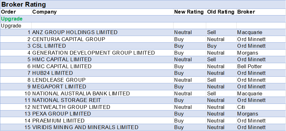Screen dimensions: 286x131
Task: Select the PEXA GROUP LIMITED cell
Action: click(x=61, y=114)
